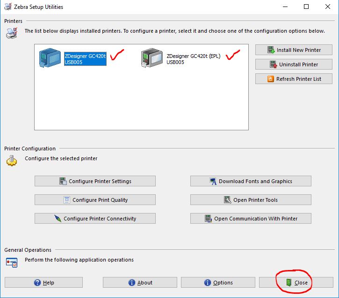The width and height of the screenshot is (339, 298).
Task: Click the ZDesigner GC420t (EPL) printer icon
Action: pos(152,57)
